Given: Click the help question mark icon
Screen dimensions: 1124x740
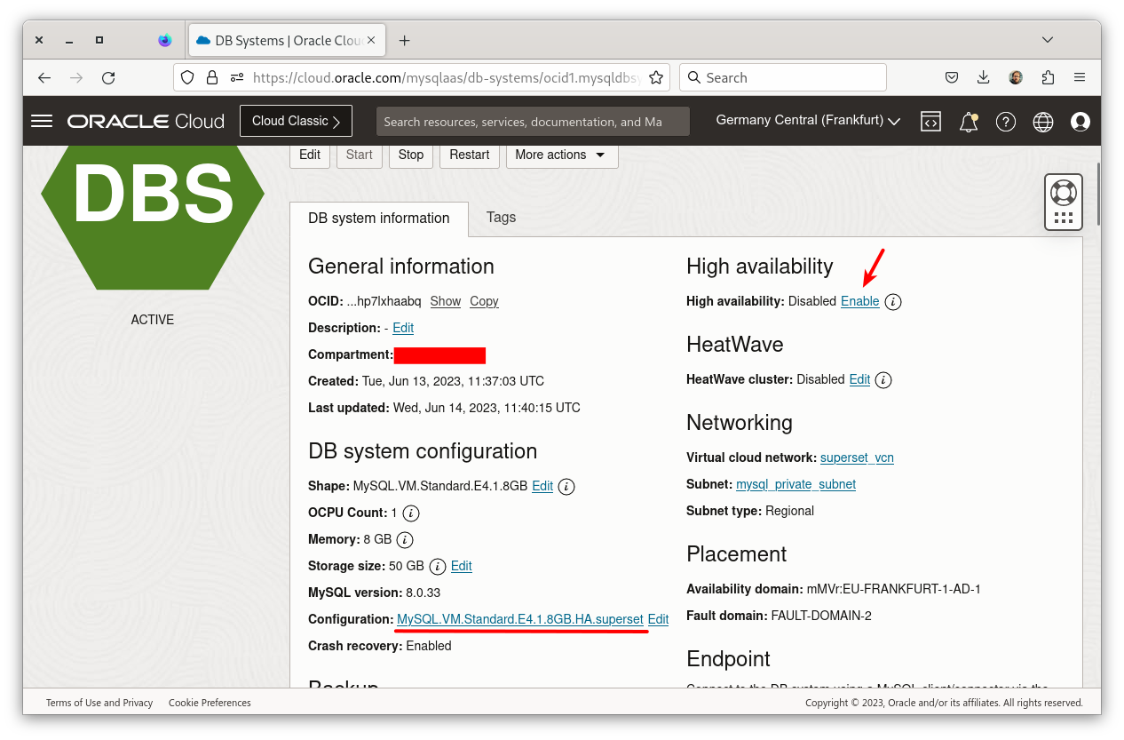Looking at the screenshot, I should point(1005,122).
